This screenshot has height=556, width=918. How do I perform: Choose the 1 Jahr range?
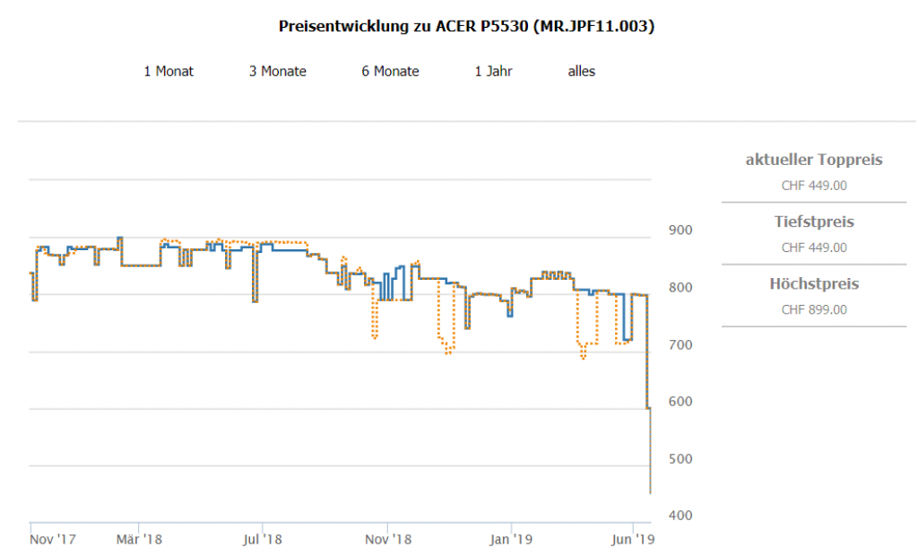tap(493, 71)
